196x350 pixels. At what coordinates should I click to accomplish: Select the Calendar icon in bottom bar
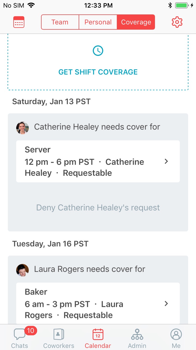(98, 335)
